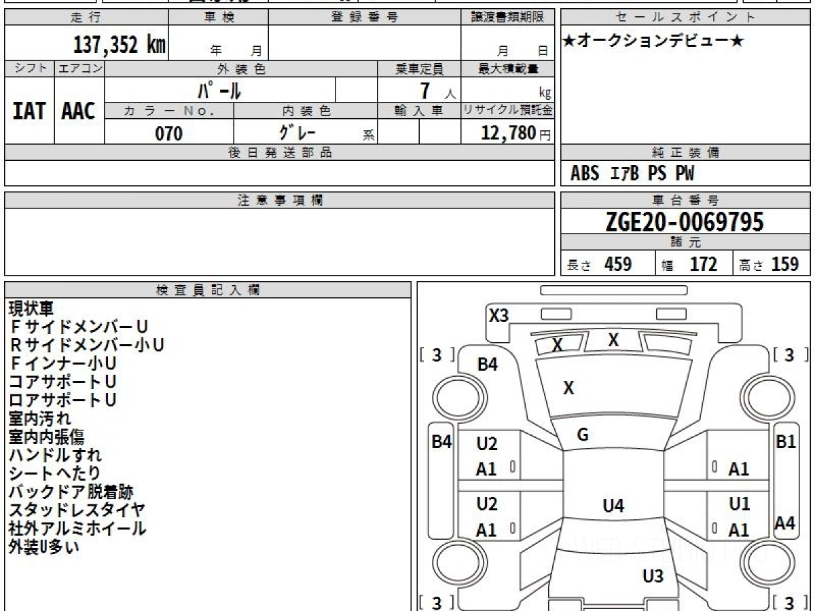The width and height of the screenshot is (815, 611).
Task: Click the エアコン header cell
Action: pyautogui.click(x=79, y=69)
